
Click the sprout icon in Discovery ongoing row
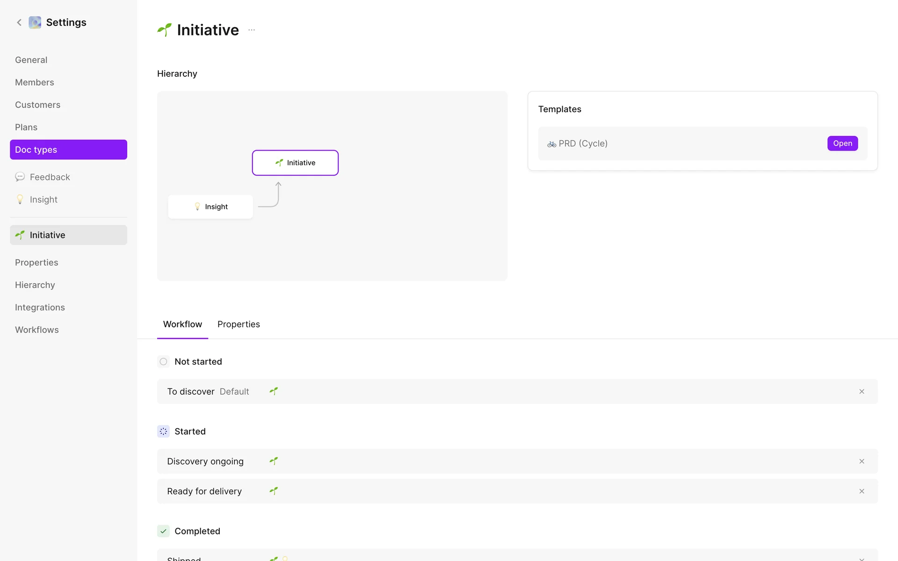pos(274,461)
